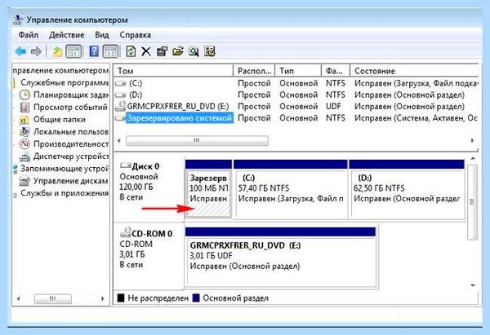Select Служебные программы in the tree
The image size is (490, 335).
(x=65, y=82)
